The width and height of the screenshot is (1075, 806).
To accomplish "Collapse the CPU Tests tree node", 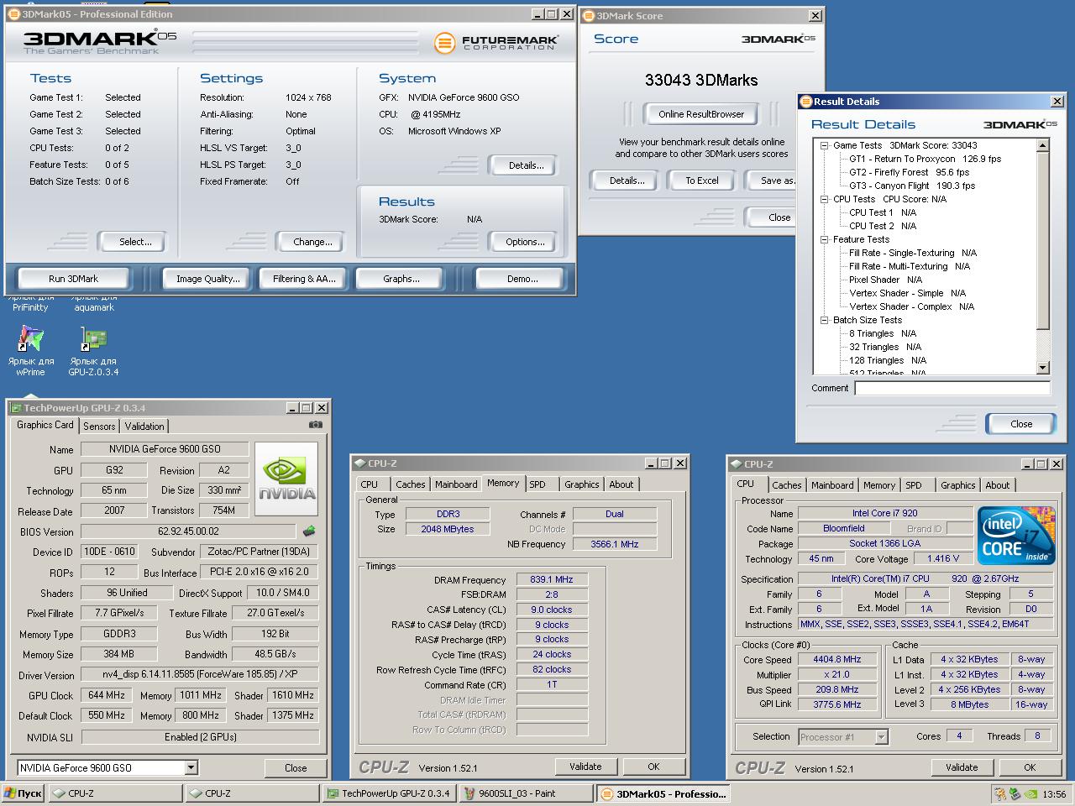I will pos(825,199).
